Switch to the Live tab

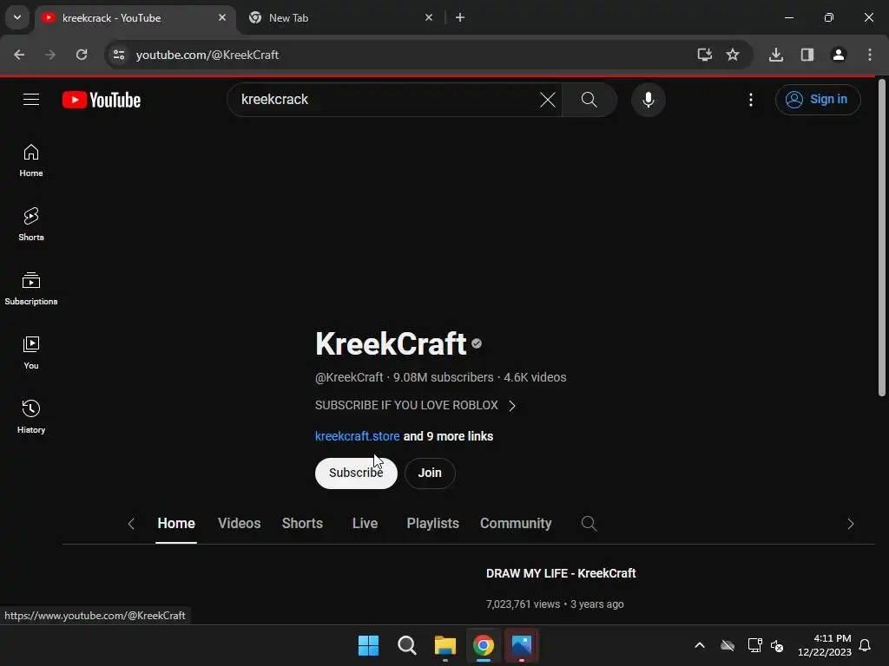click(x=365, y=523)
